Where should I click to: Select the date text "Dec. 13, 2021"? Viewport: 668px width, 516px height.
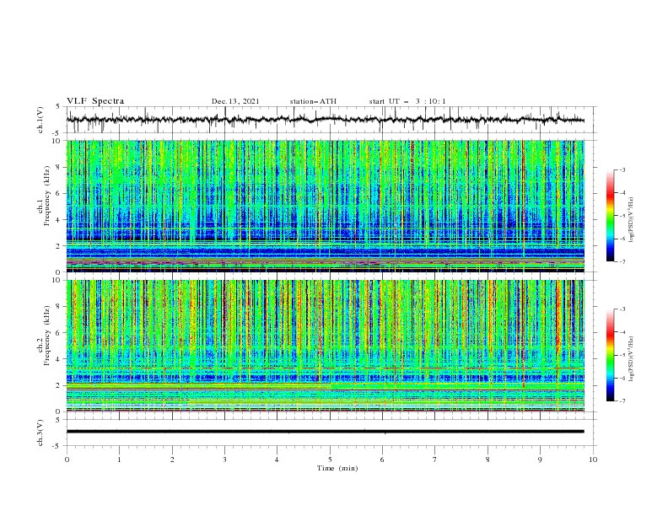click(x=235, y=101)
